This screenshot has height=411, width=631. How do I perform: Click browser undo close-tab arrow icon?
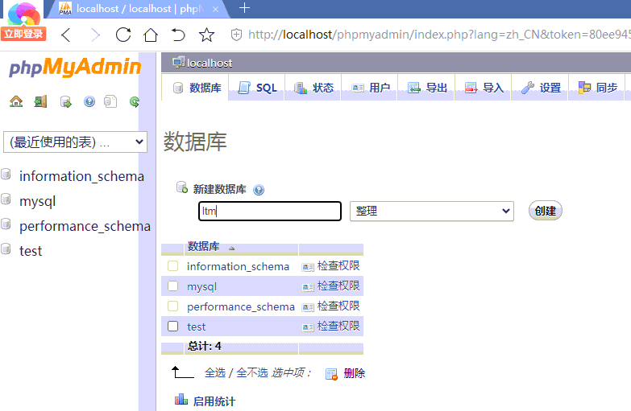point(178,35)
